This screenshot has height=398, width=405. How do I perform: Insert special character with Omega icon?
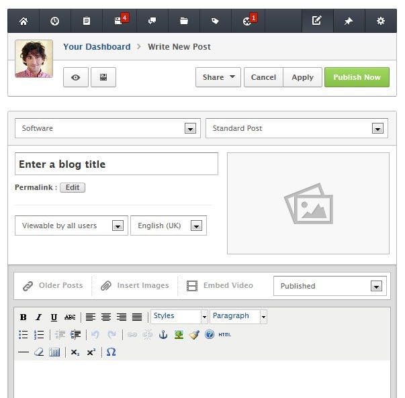pyautogui.click(x=111, y=352)
